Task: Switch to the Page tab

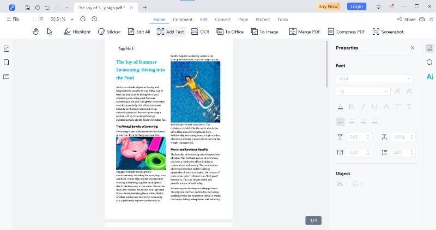Action: click(243, 20)
